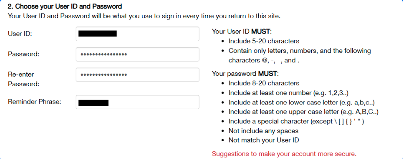Click the "Not match your User ID" rule
403x159 pixels.
264,140
